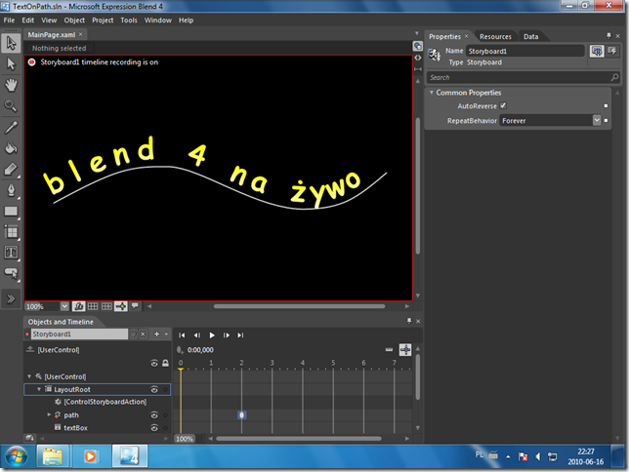
Task: Click the Events icon in Properties panel
Action: (x=612, y=51)
